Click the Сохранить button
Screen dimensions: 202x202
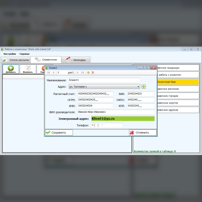[59, 133]
